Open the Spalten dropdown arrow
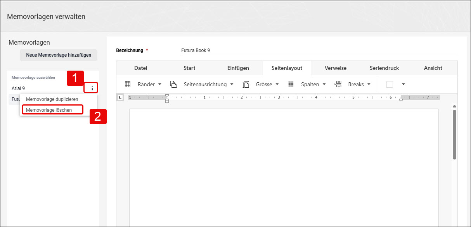 [x=324, y=84]
